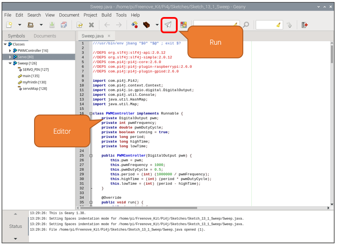Close the Sweep.java tab with its x

tap(109, 36)
